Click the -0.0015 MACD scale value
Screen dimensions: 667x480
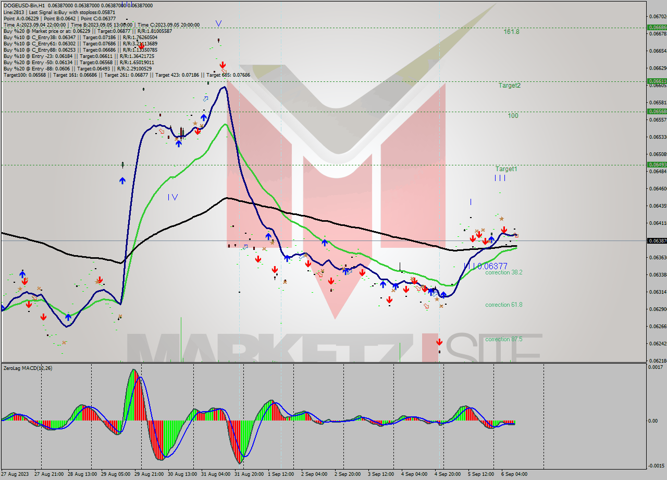(x=656, y=465)
